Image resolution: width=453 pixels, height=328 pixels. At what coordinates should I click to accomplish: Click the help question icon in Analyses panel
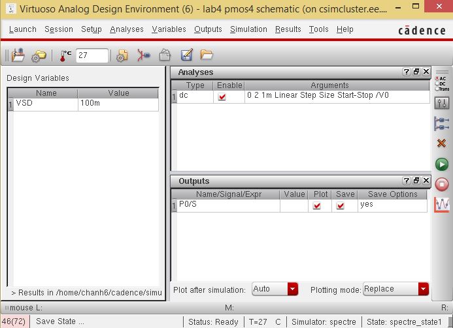[406, 72]
